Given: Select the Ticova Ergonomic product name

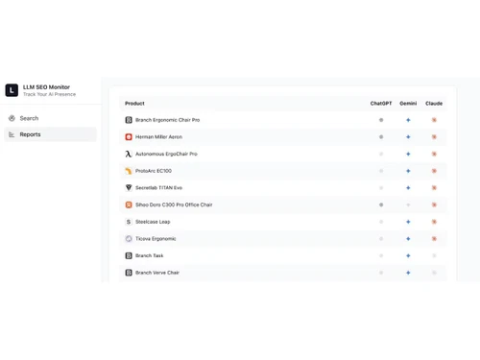Looking at the screenshot, I should (x=156, y=239).
